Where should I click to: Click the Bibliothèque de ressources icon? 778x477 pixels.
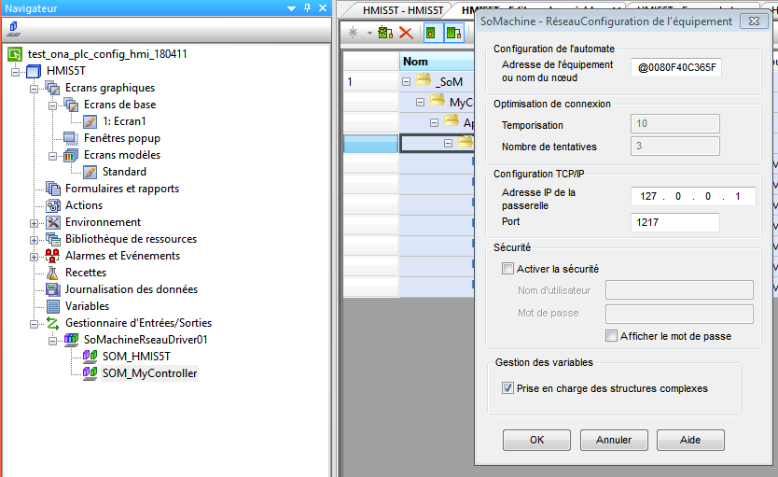(52, 239)
